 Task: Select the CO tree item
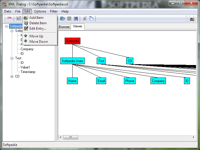click(x=17, y=76)
